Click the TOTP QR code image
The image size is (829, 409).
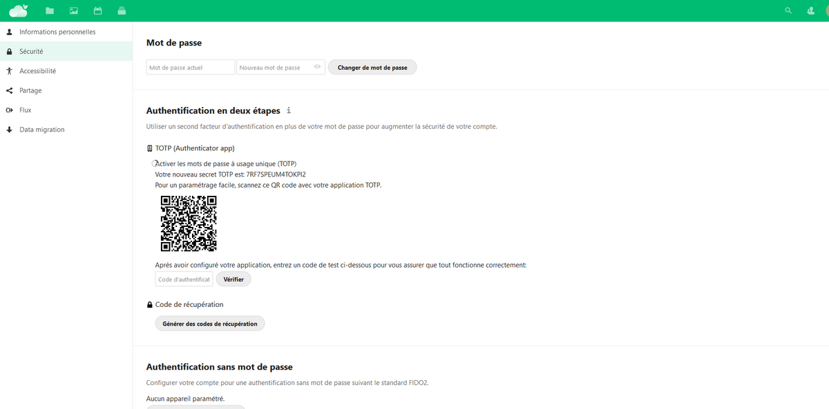pos(189,223)
